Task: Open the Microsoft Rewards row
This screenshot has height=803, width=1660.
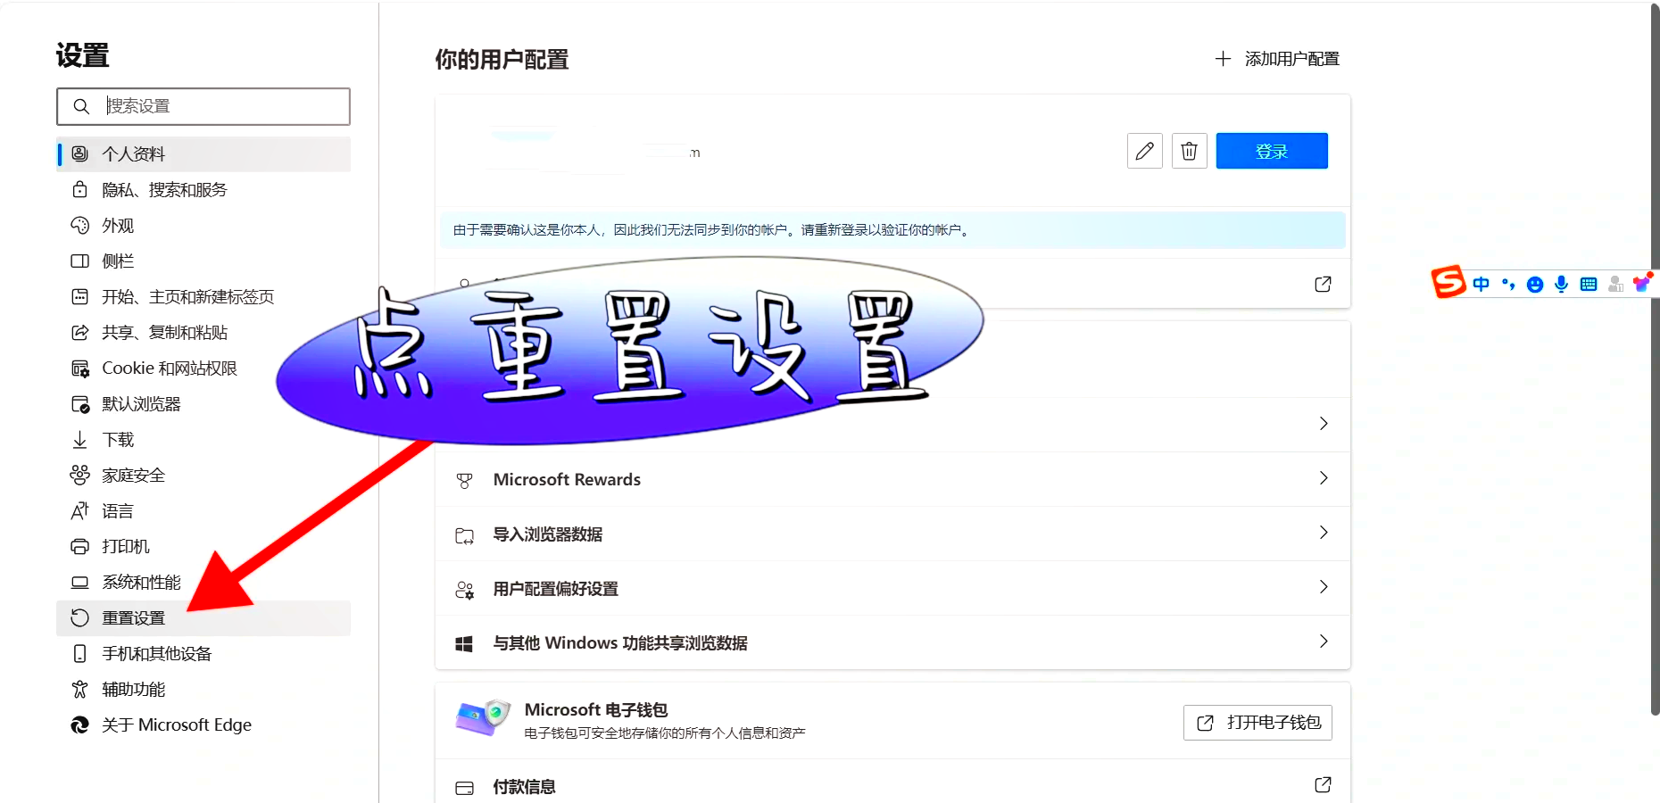Action: coord(892,479)
